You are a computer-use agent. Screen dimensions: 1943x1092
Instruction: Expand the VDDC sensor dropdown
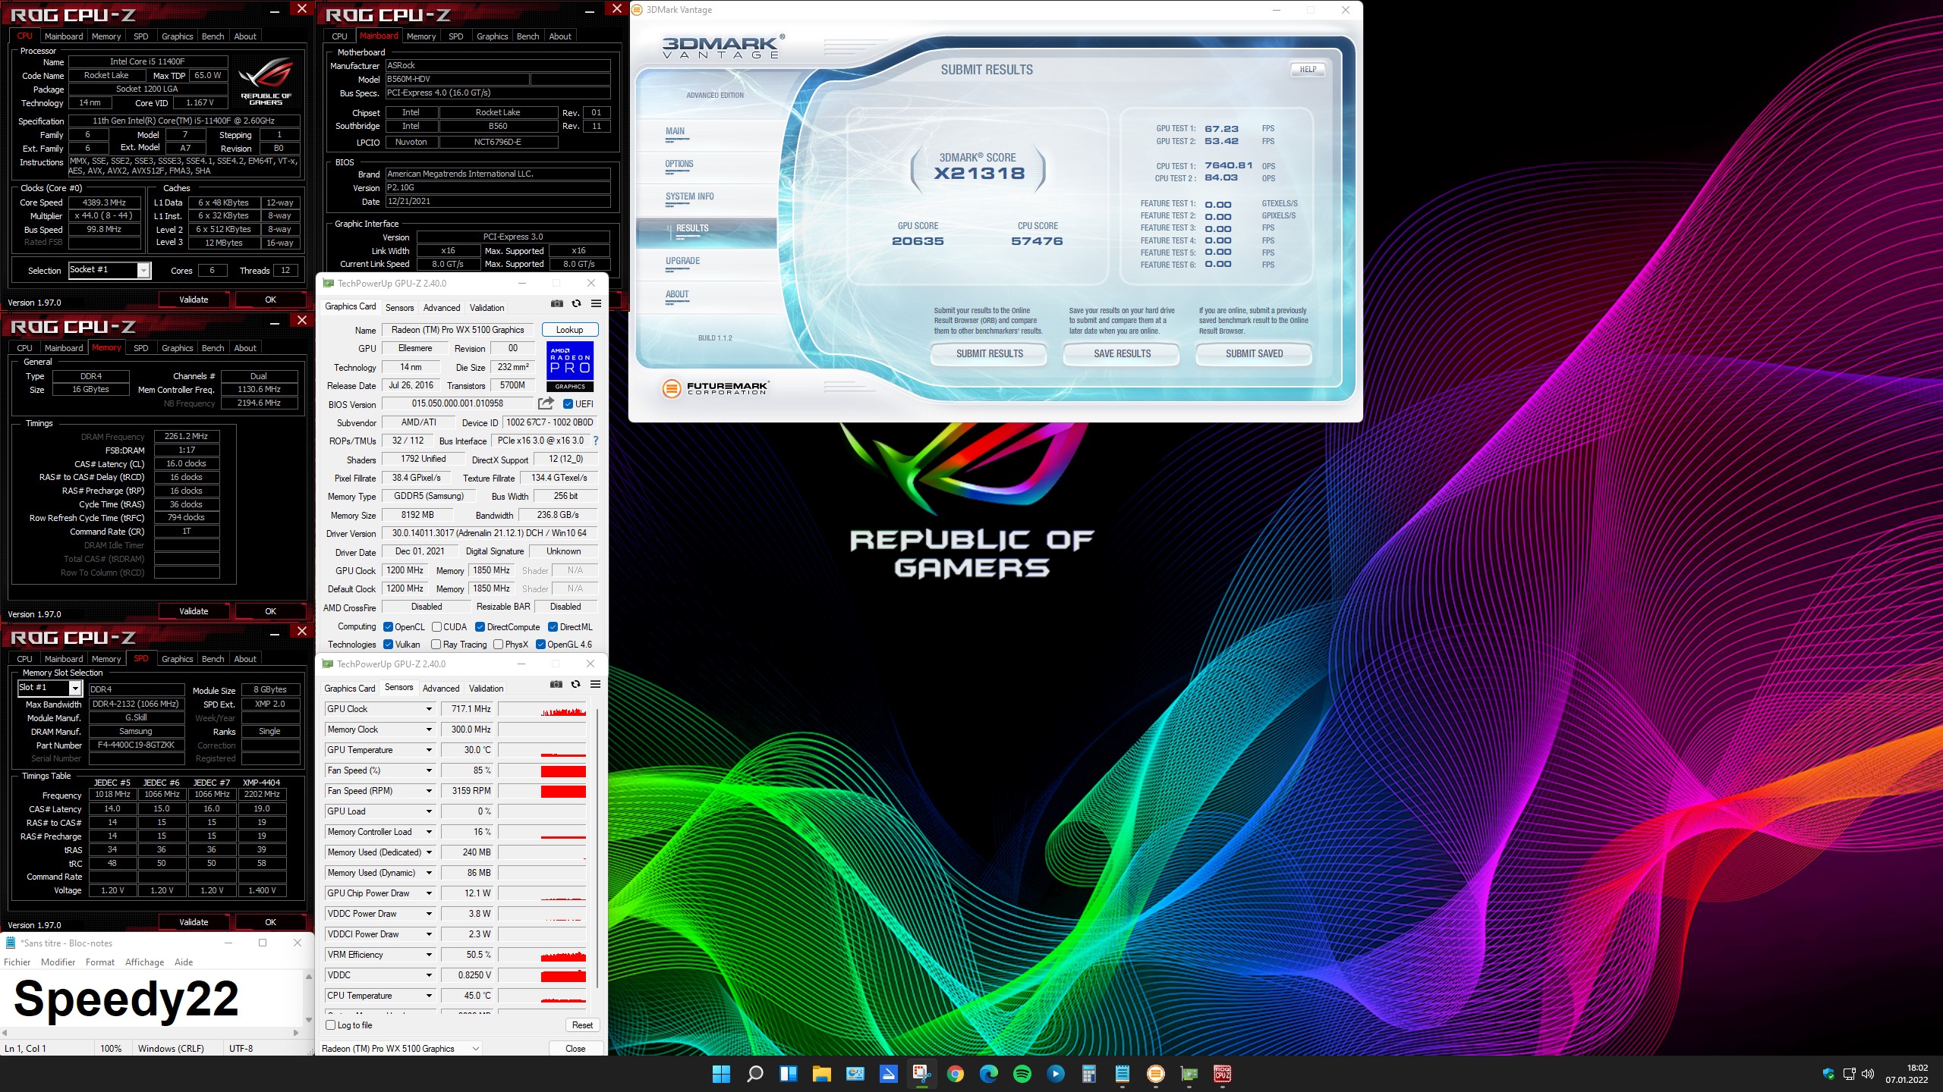pyautogui.click(x=429, y=975)
